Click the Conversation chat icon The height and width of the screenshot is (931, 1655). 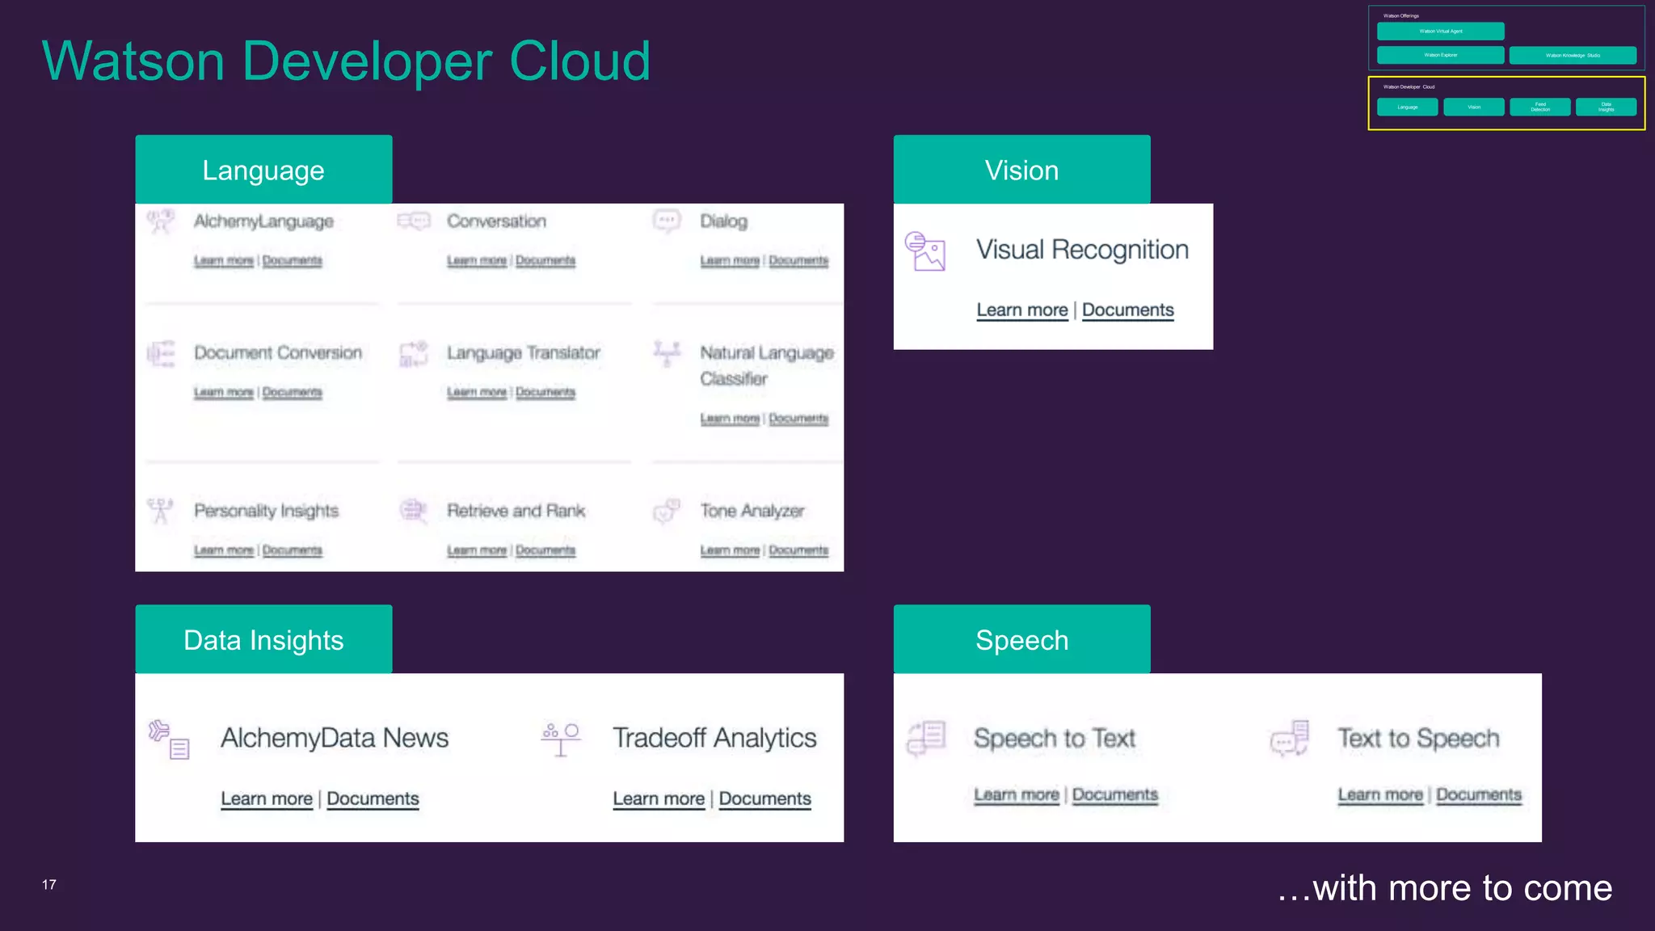[x=414, y=221]
